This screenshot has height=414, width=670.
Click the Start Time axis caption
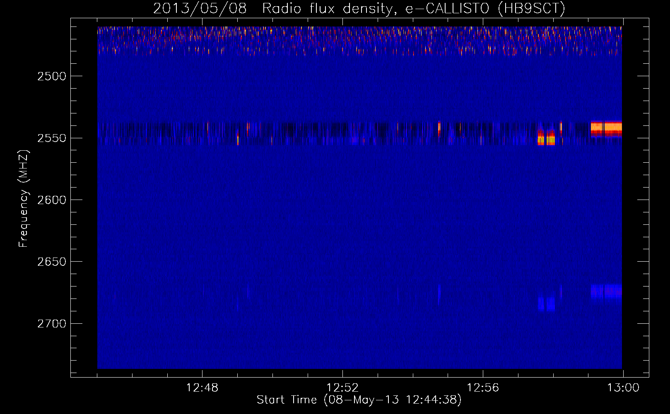359,400
